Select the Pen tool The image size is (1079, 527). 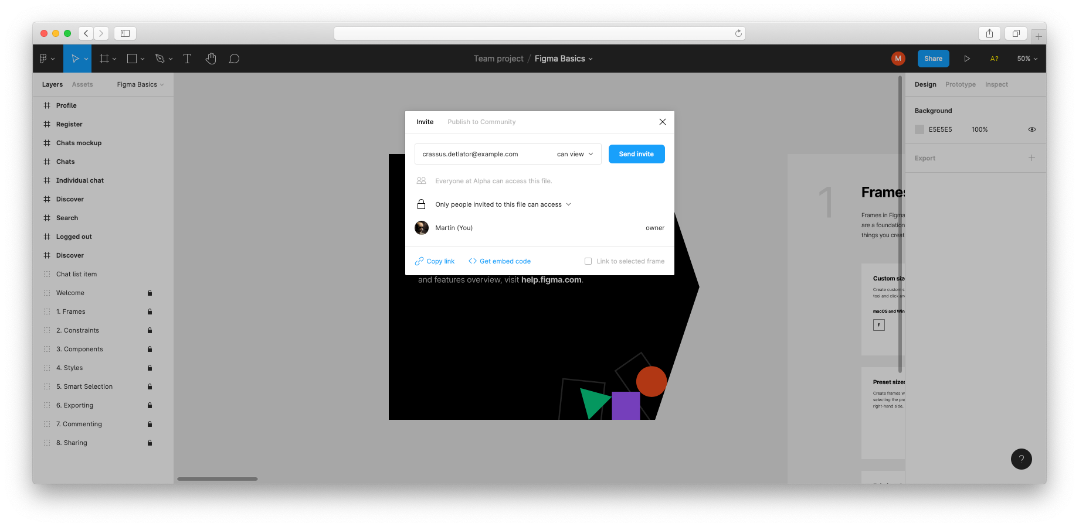pyautogui.click(x=160, y=59)
